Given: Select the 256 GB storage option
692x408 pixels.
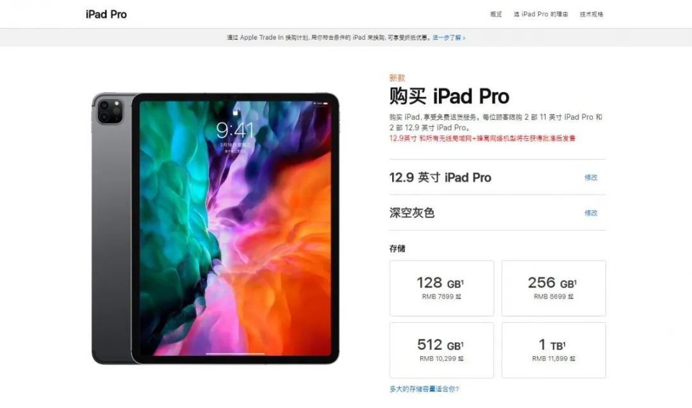Looking at the screenshot, I should coord(554,288).
